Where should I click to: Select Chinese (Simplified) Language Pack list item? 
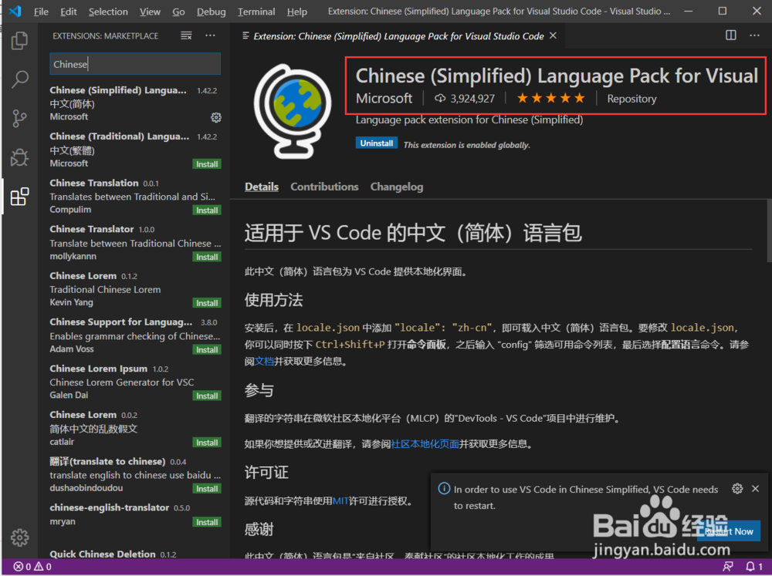(x=135, y=103)
